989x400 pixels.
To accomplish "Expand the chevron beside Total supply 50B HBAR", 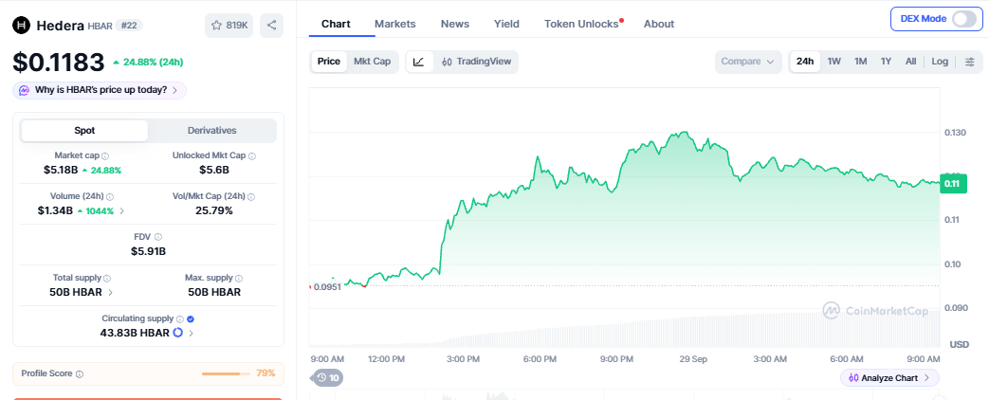I will coord(110,292).
